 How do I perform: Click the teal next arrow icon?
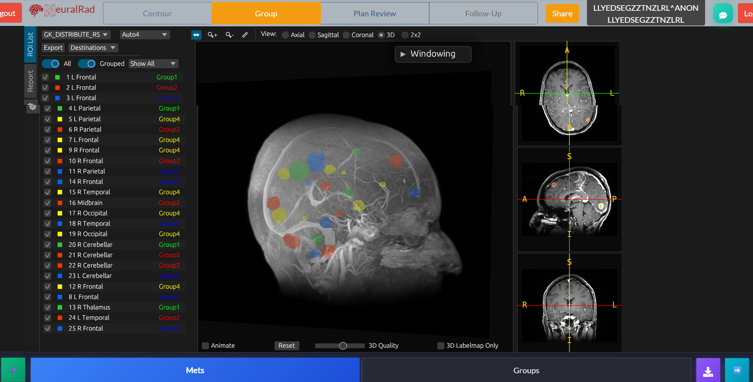[x=737, y=370]
